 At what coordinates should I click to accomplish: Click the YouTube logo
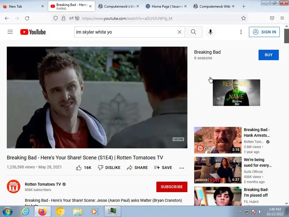(33, 32)
